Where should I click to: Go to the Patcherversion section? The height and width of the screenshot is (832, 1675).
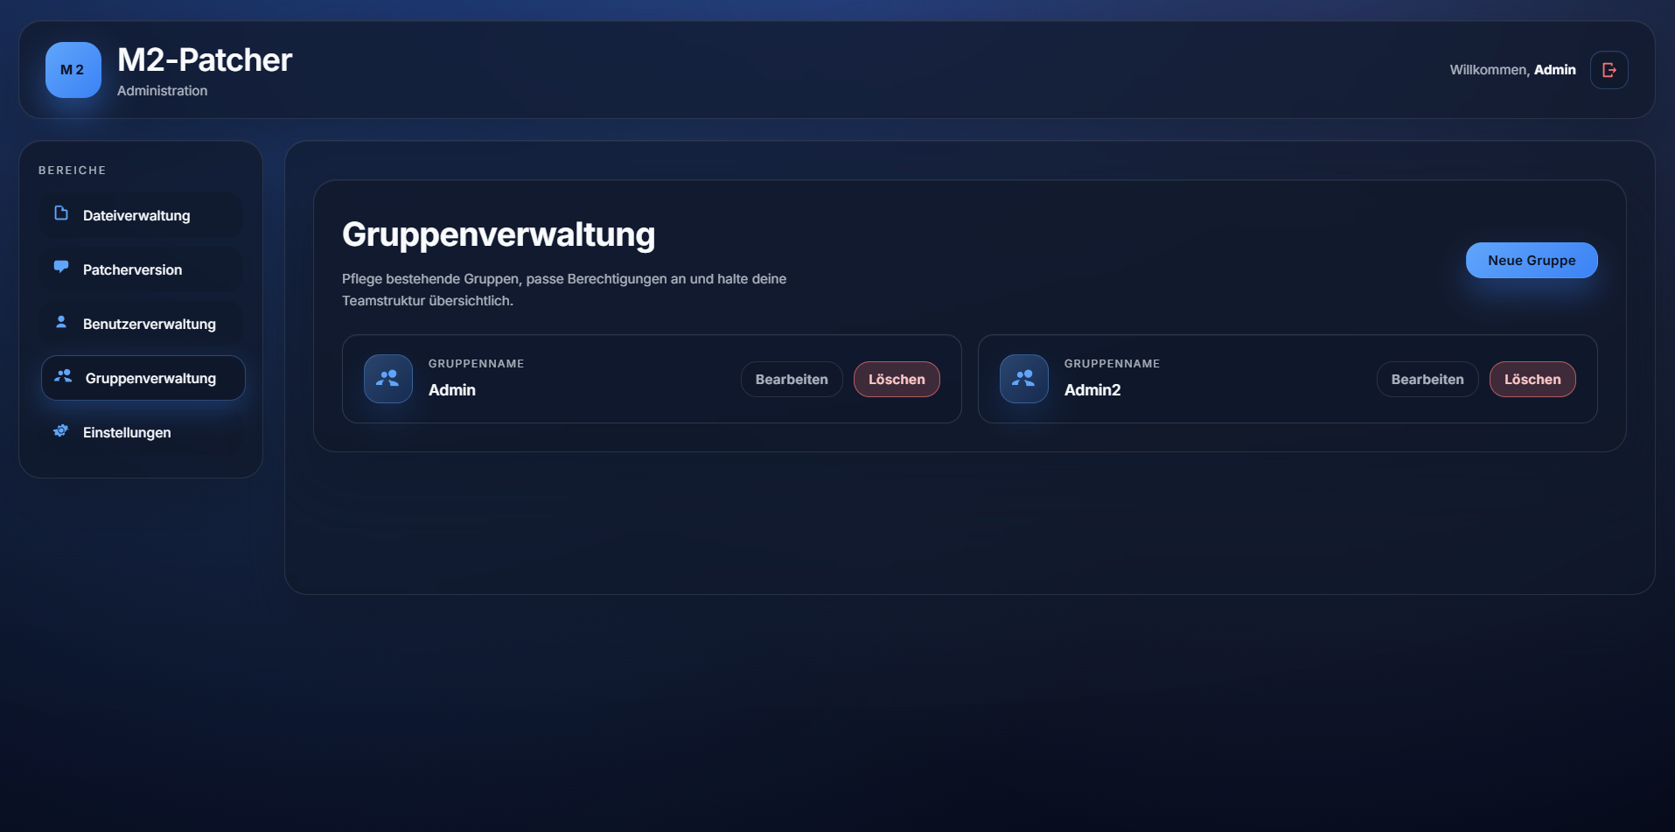coord(143,269)
